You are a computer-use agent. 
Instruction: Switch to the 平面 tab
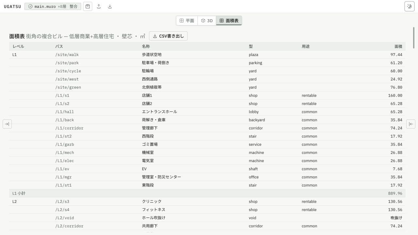click(x=187, y=21)
